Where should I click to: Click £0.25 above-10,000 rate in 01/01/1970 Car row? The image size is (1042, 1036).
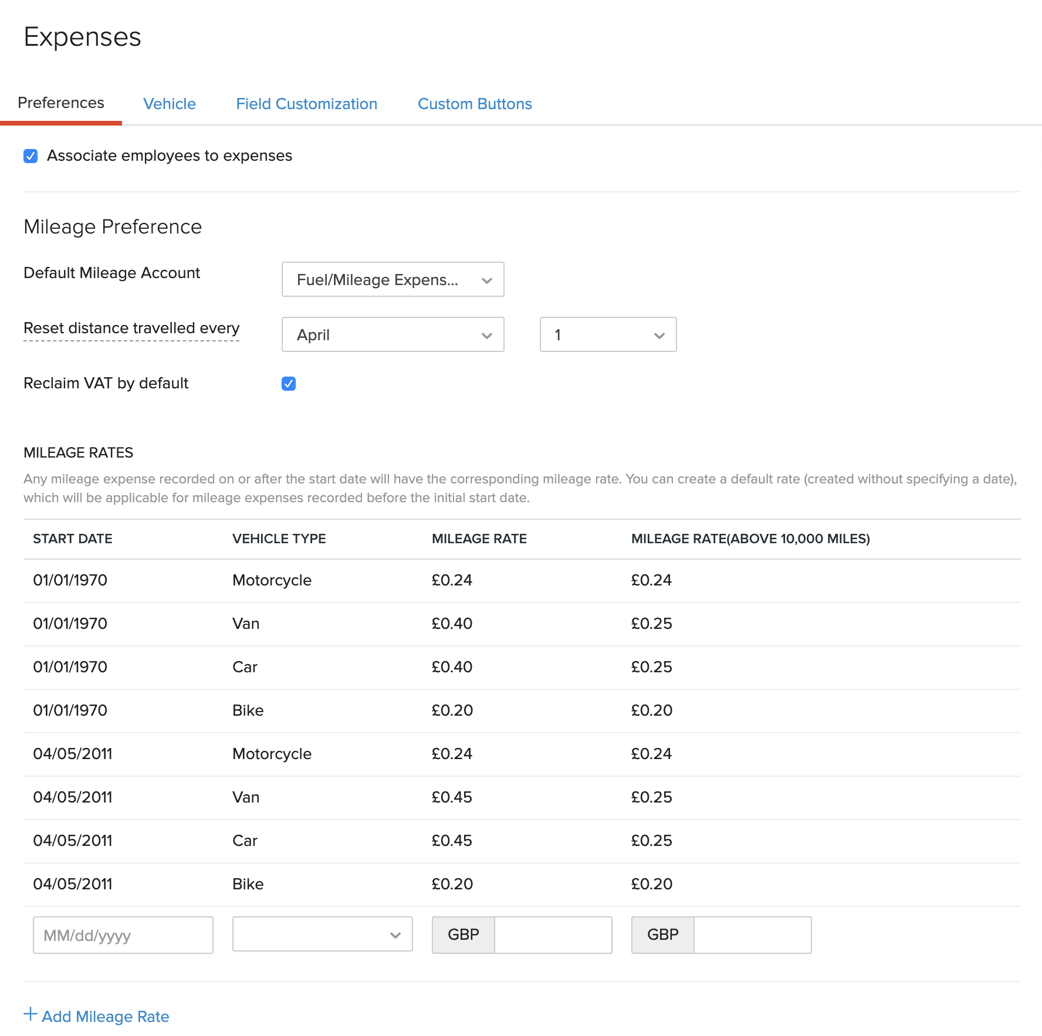click(651, 667)
